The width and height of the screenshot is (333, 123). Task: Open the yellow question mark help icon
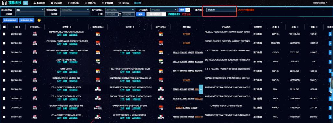pos(39,20)
